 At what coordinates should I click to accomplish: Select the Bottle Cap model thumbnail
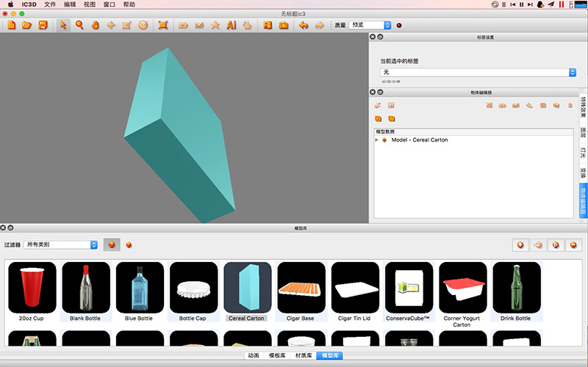coord(193,287)
